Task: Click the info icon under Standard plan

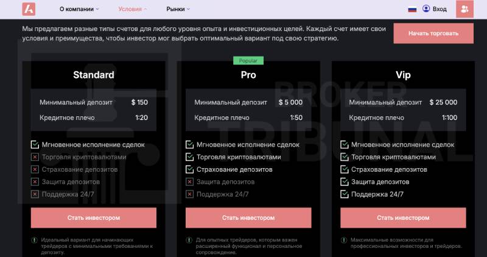Action: point(35,240)
